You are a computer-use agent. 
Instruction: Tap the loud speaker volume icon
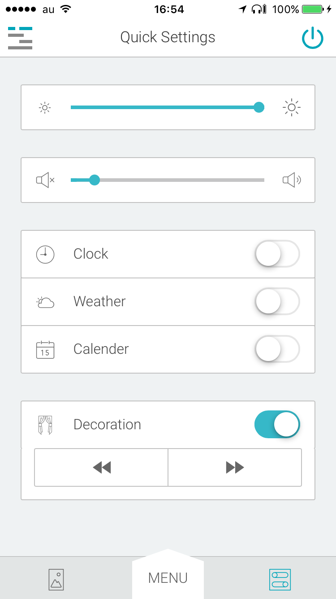click(292, 180)
